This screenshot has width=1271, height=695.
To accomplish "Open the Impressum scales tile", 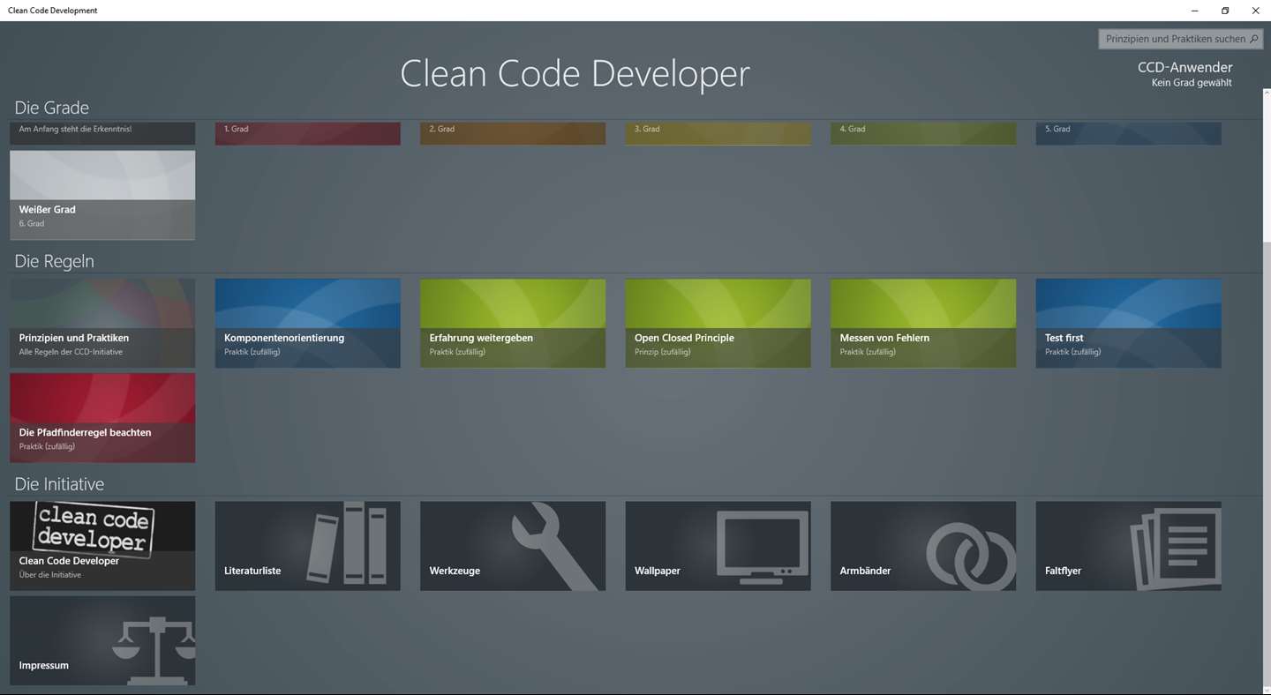I will [x=102, y=640].
